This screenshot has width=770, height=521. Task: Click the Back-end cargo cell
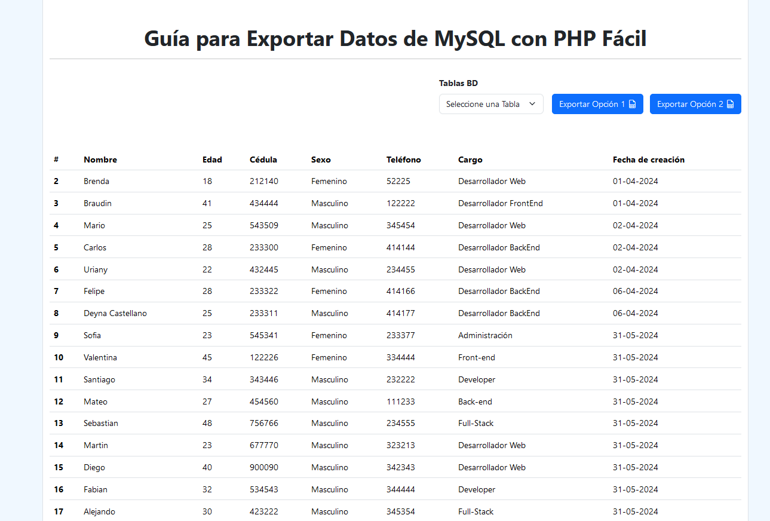click(476, 402)
